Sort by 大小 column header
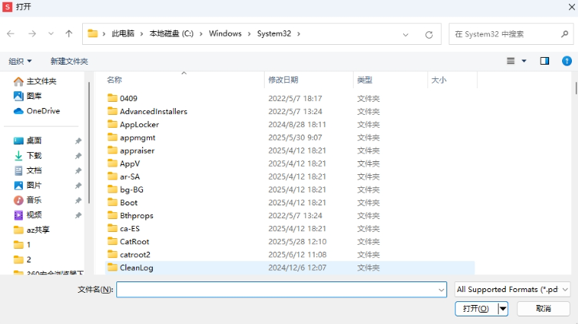This screenshot has width=578, height=324. pos(439,80)
